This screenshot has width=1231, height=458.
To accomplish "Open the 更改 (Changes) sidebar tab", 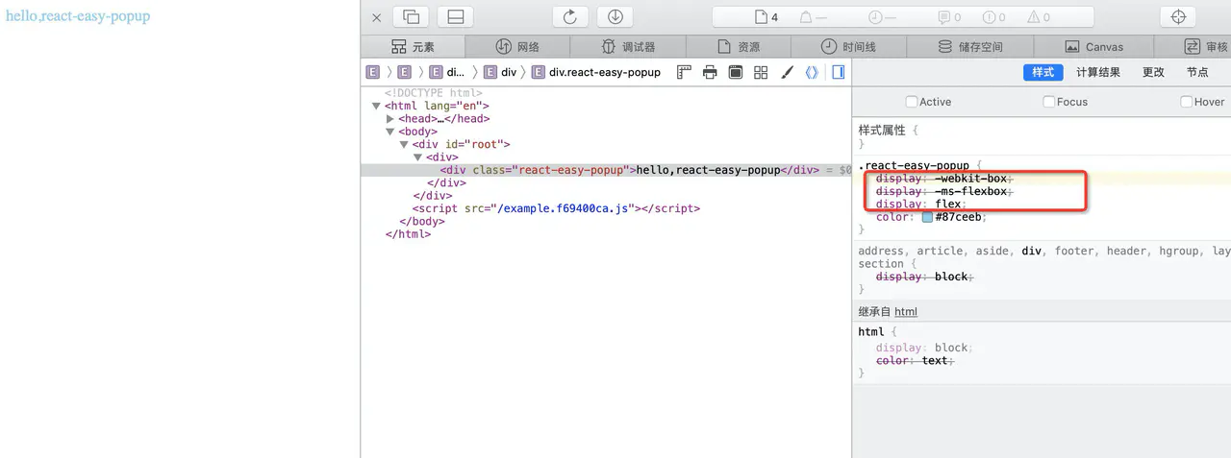I will pyautogui.click(x=1153, y=72).
